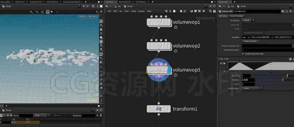Click the lightbulb icon in viewport right sidebar
Image resolution: width=294 pixels, height=127 pixels.
point(101,45)
